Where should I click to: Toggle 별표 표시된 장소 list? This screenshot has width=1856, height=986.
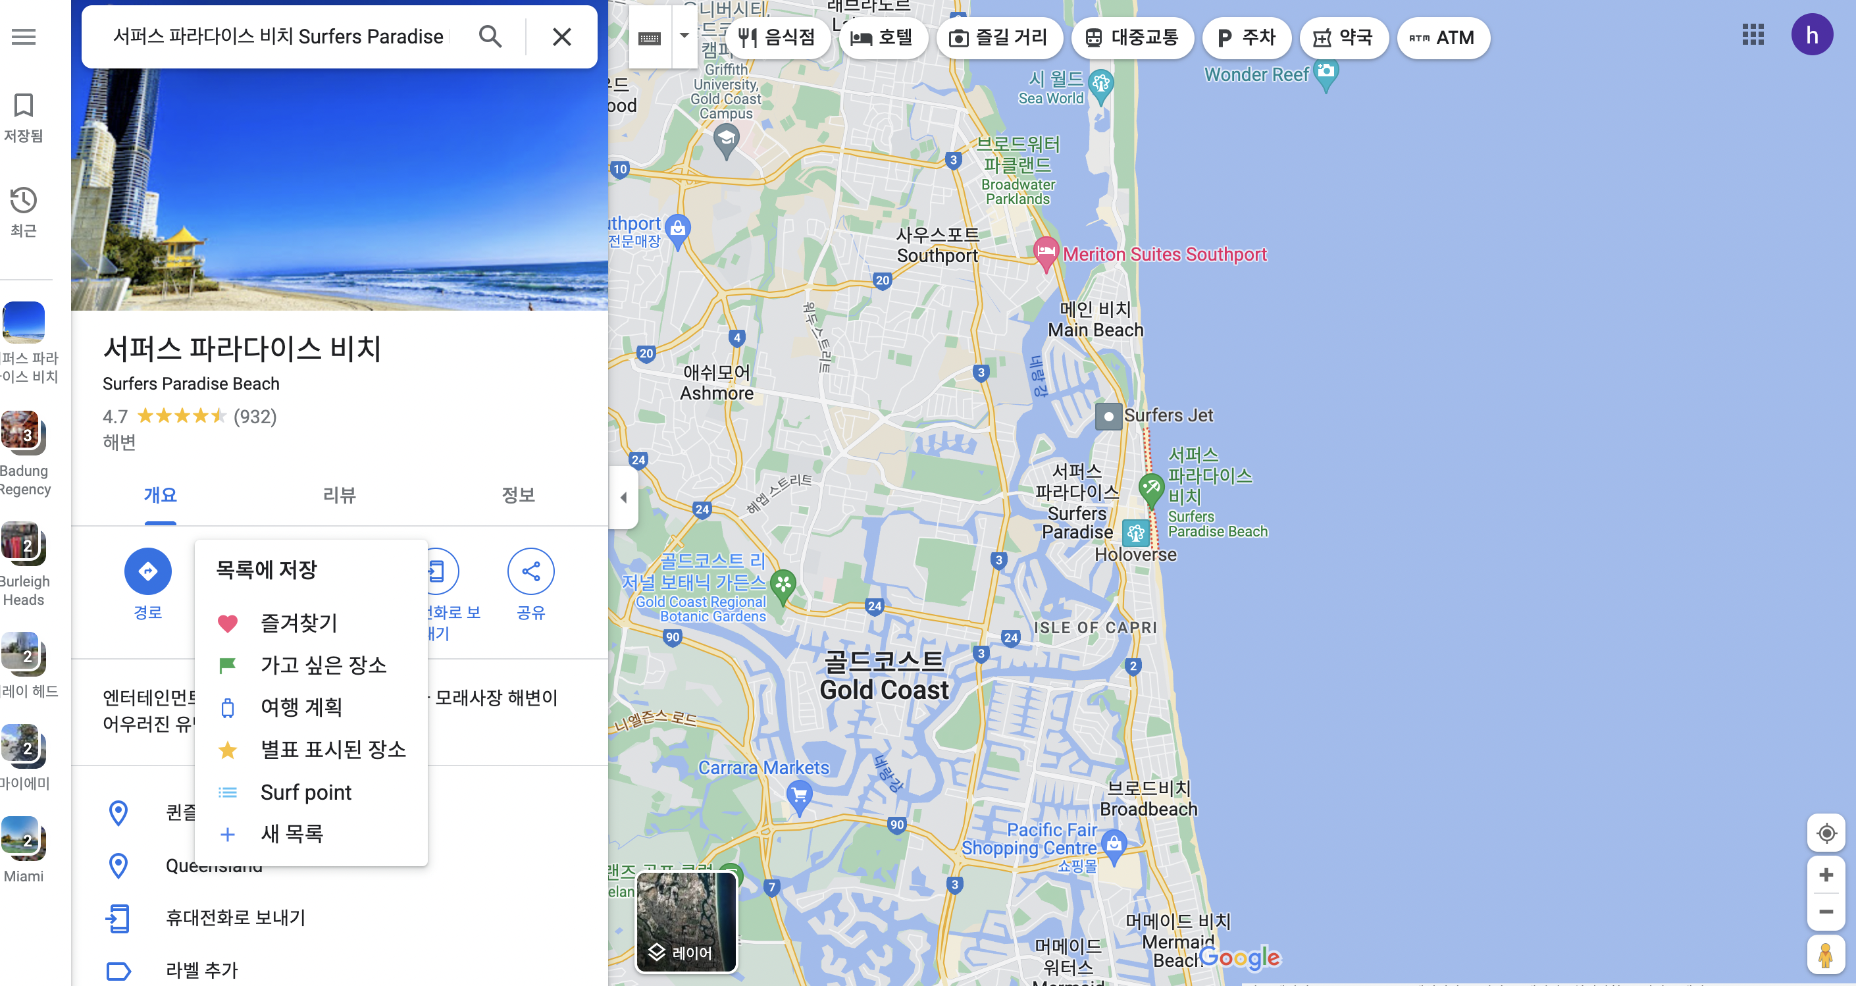tap(333, 750)
